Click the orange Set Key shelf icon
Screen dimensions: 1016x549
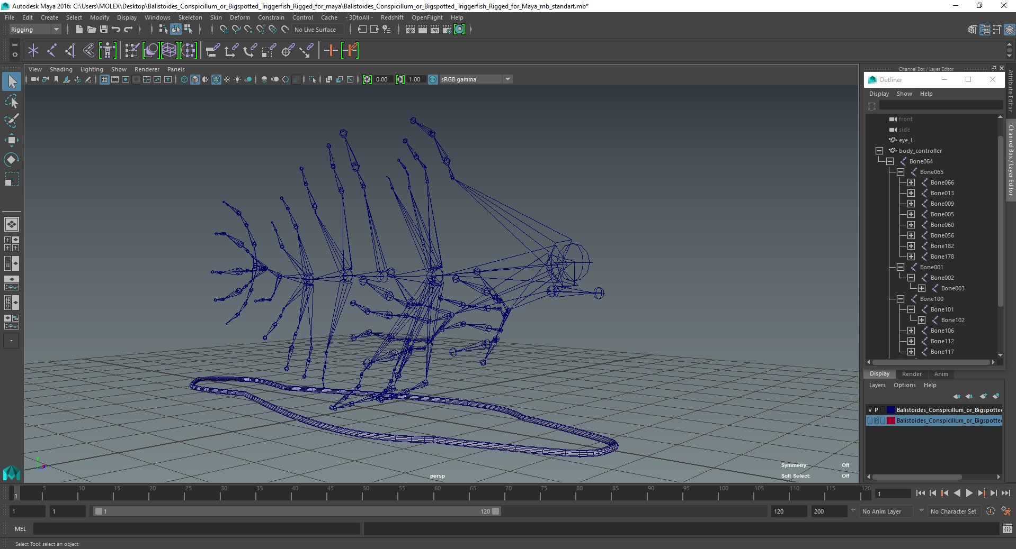(x=331, y=51)
